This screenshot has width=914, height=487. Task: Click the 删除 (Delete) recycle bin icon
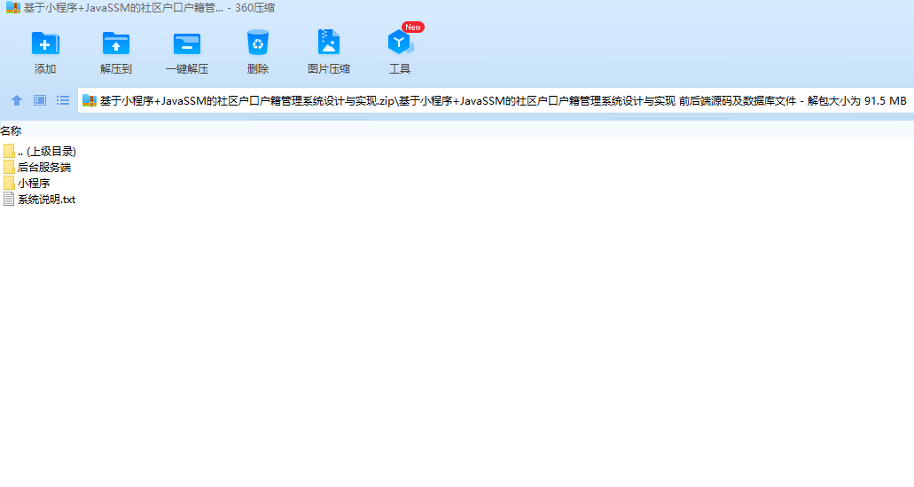258,43
